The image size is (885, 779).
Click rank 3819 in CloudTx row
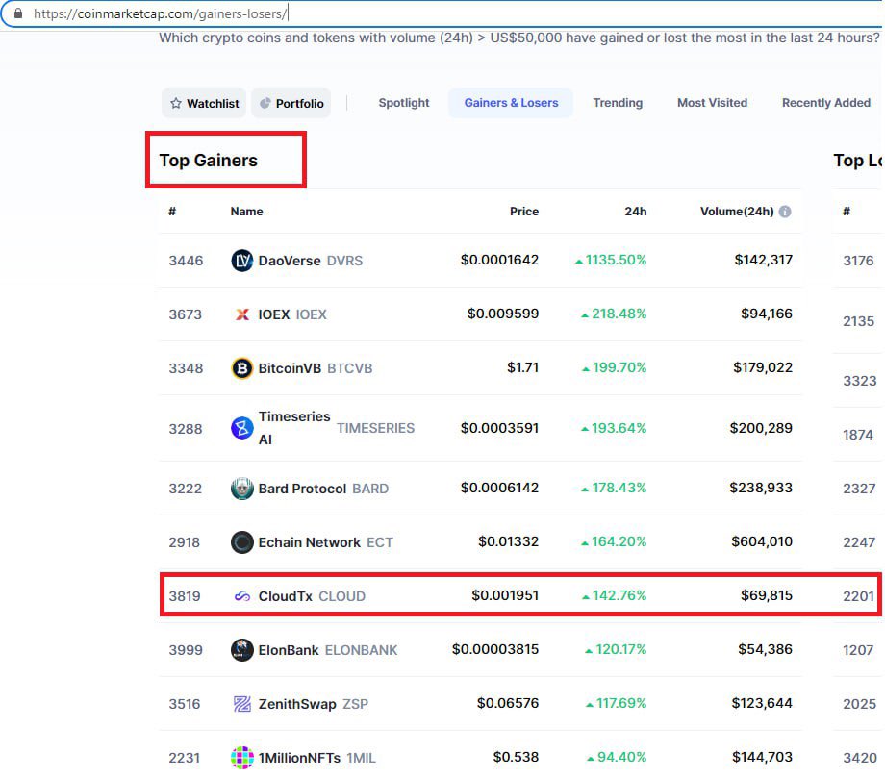(x=185, y=596)
